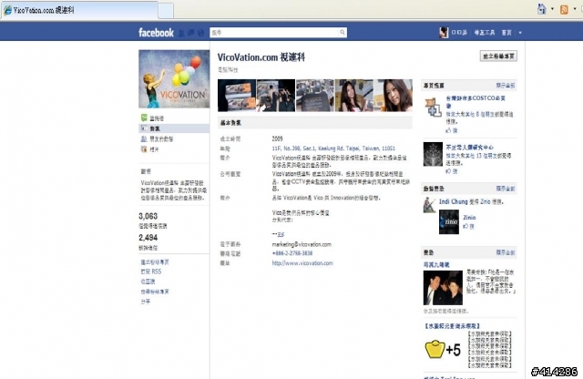Screen dimensions: 583x379
Task: Click marketing@vicovation.com email
Action: coord(302,244)
